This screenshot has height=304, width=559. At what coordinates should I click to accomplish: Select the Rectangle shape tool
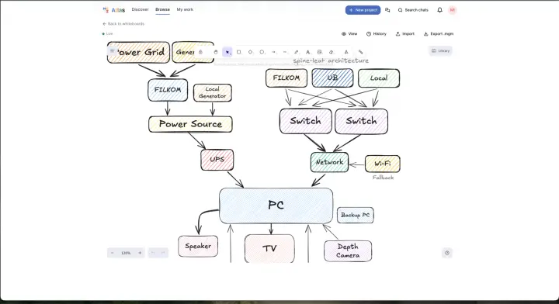tap(239, 52)
